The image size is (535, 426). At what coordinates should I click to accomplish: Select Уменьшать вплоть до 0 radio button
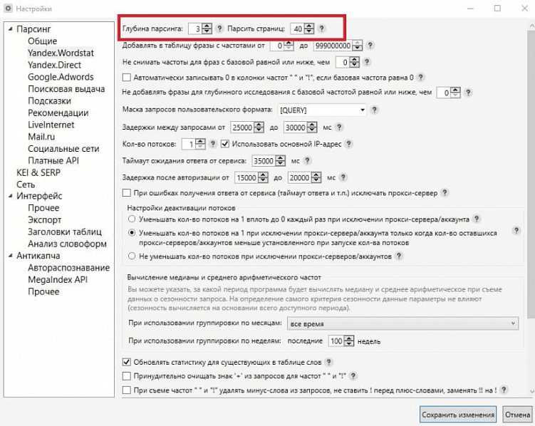[x=132, y=219]
